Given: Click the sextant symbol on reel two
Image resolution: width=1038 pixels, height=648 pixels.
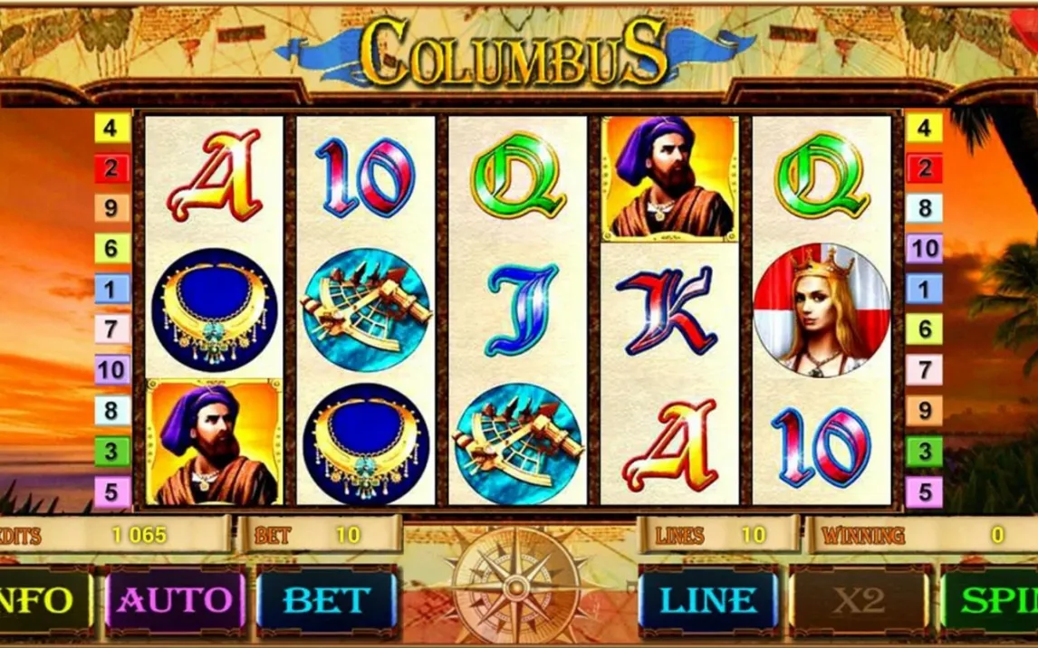Looking at the screenshot, I should pos(366,310).
